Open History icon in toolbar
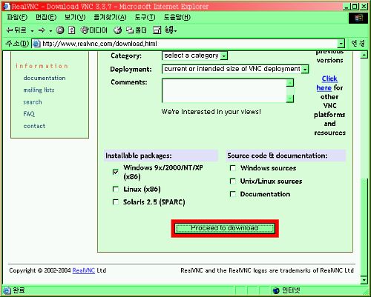The image size is (371, 297). point(117,30)
